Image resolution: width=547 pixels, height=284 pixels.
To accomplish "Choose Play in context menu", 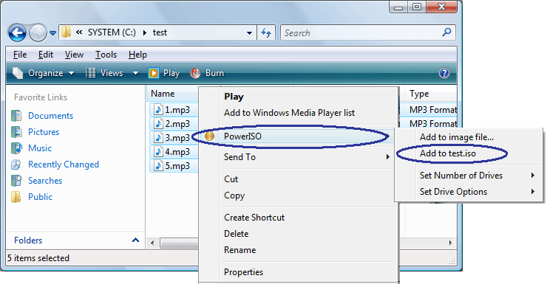I will point(234,97).
